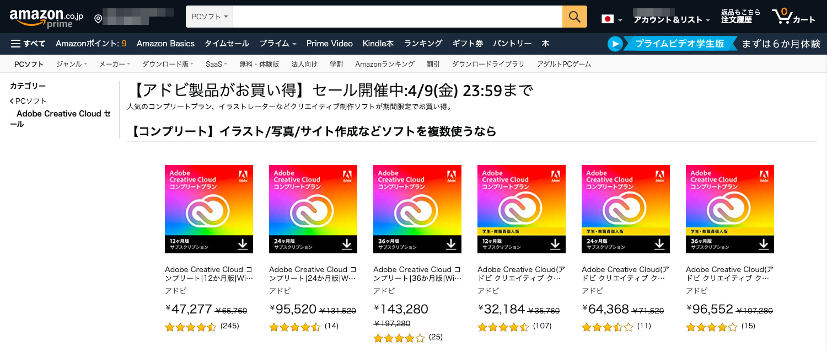Viewport: 827px width, 351px height.
Task: Go to Amazon Basics
Action: pyautogui.click(x=165, y=44)
